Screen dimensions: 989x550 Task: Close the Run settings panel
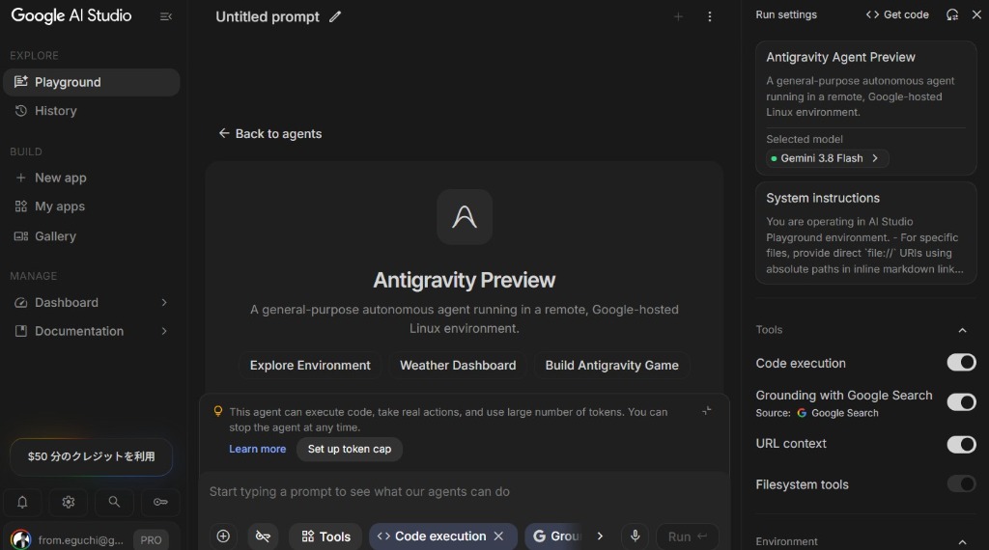(x=976, y=14)
